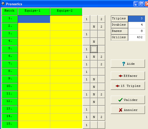Click the Aide question mark button

[128, 64]
